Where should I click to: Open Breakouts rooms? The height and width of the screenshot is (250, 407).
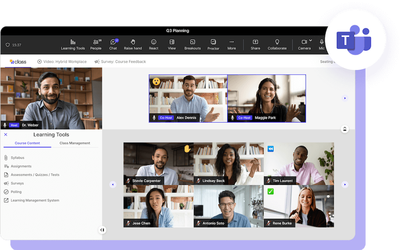192,44
